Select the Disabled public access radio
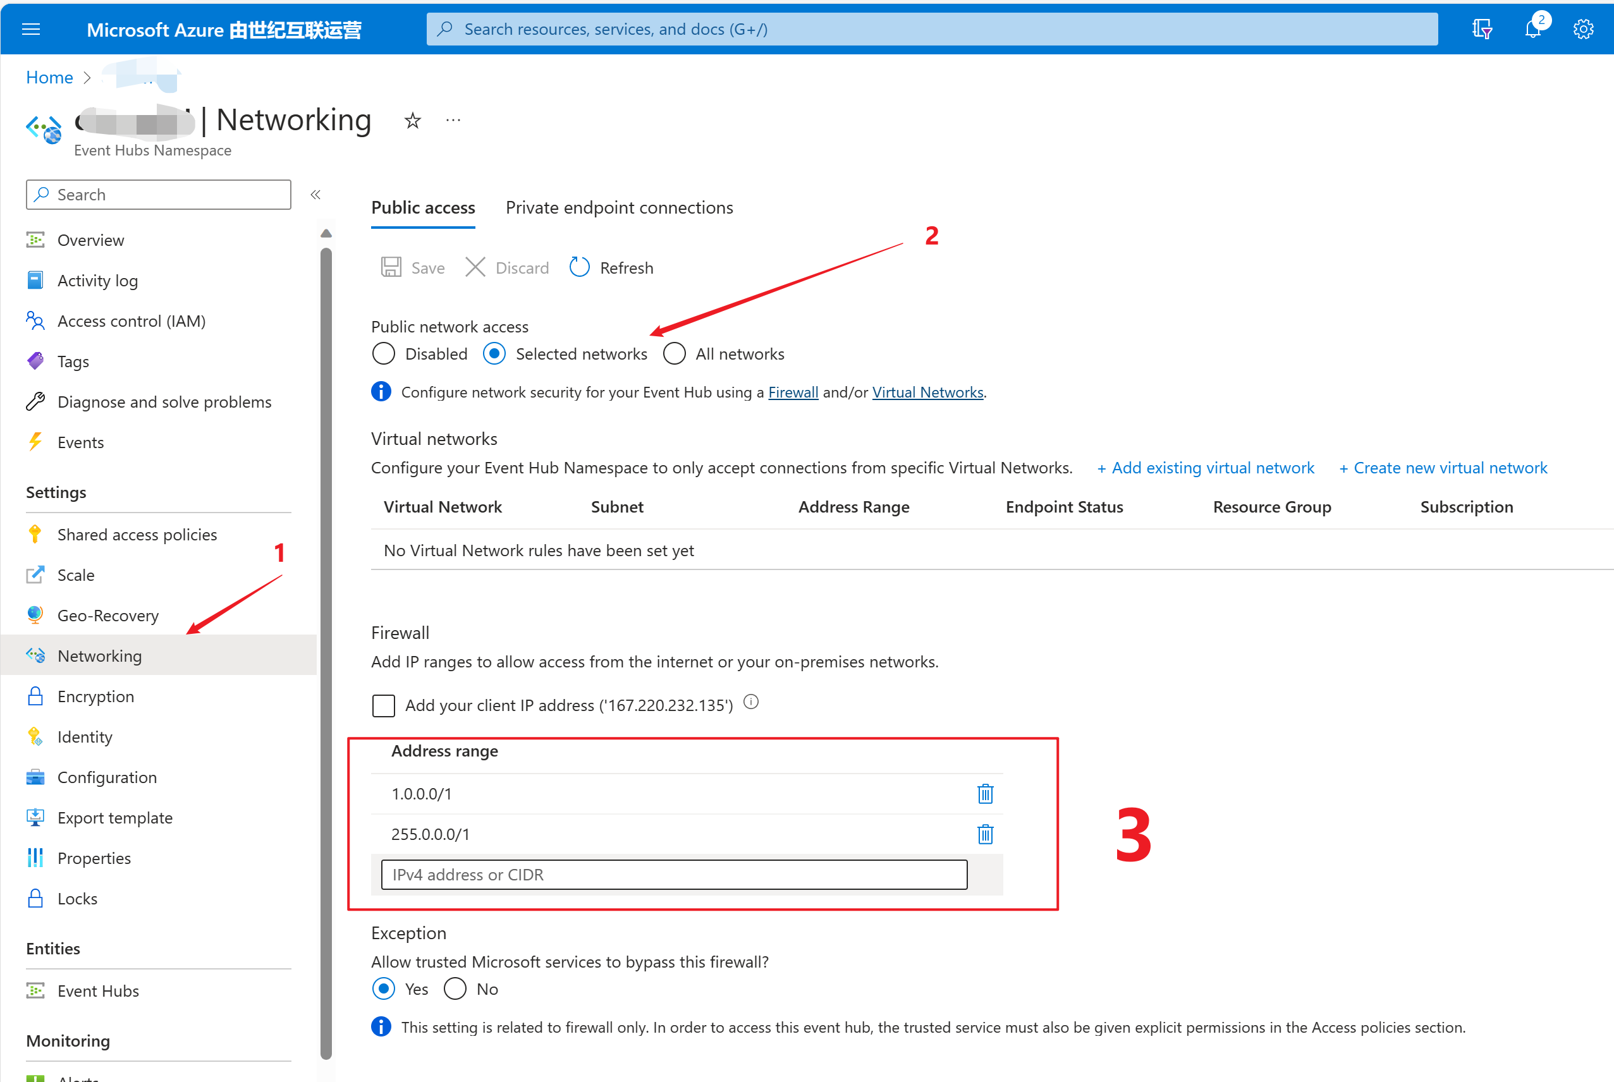The width and height of the screenshot is (1614, 1082). pyautogui.click(x=384, y=354)
